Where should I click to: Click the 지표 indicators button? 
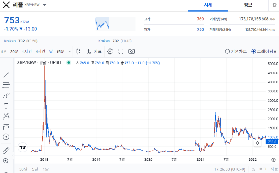click(x=97, y=51)
